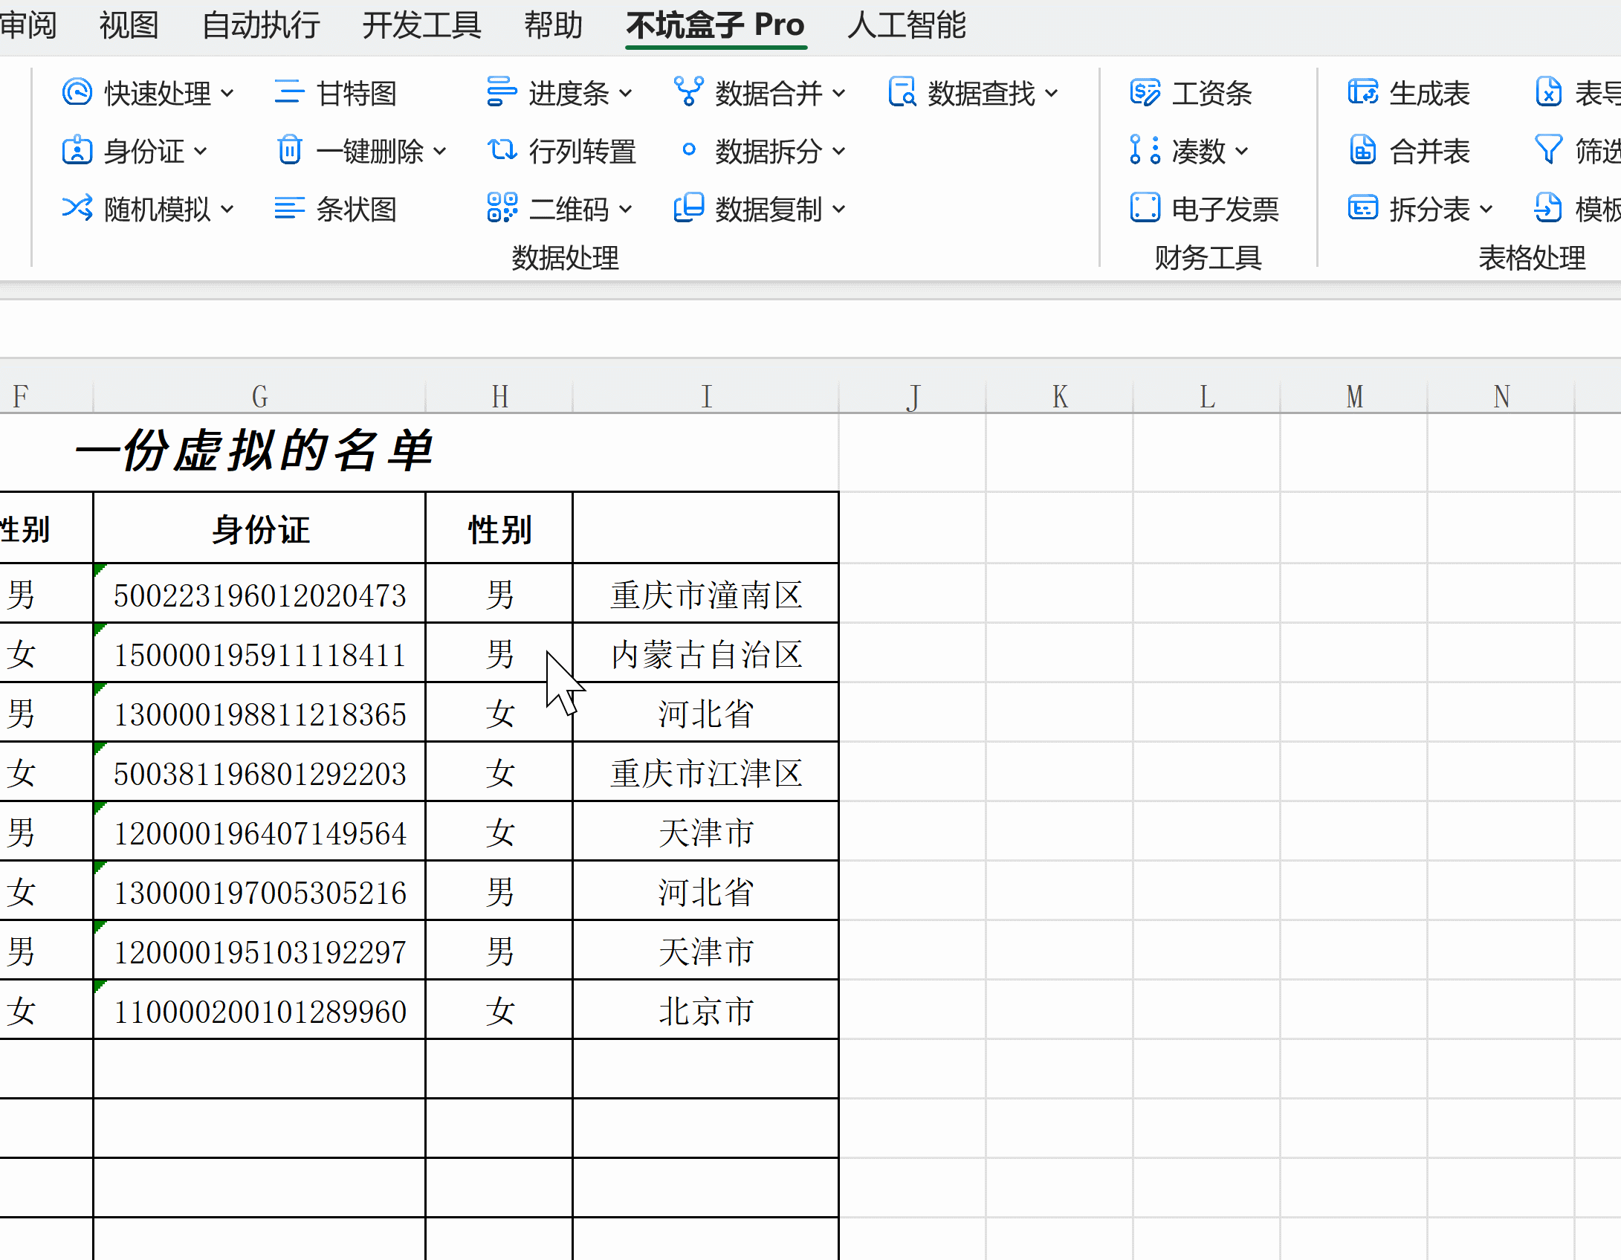This screenshot has width=1621, height=1260.
Task: Open the 帮助 ribbon tab
Action: coord(554,25)
